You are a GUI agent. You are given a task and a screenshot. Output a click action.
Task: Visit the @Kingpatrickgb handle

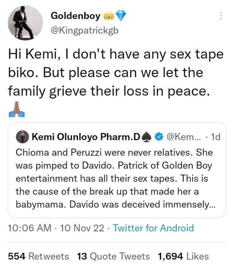tap(85, 30)
